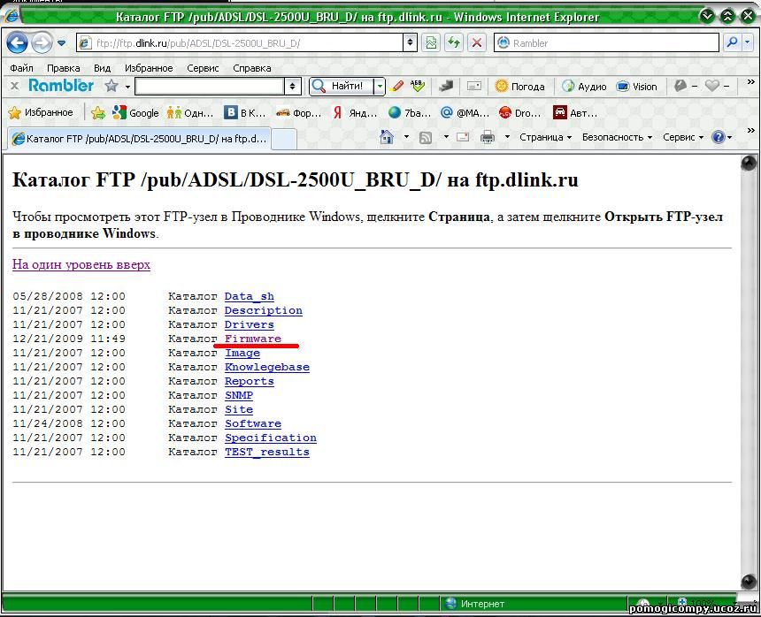
Task: Open the Сервис command bar dropdown
Action: click(x=683, y=137)
